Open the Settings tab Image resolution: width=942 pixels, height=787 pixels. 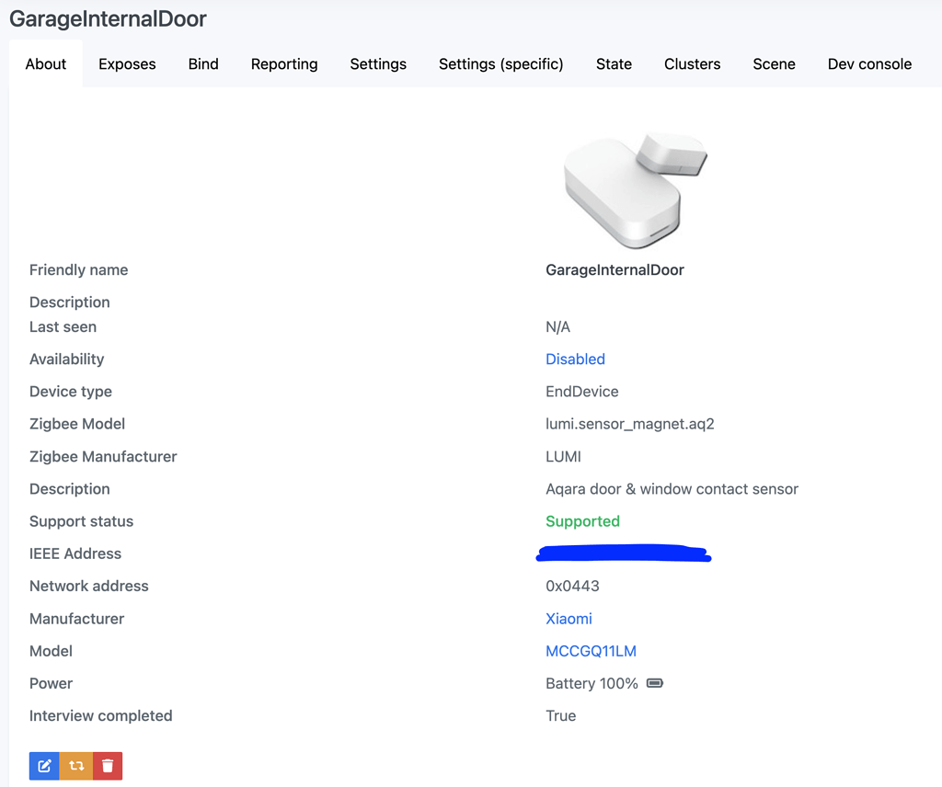pos(377,63)
